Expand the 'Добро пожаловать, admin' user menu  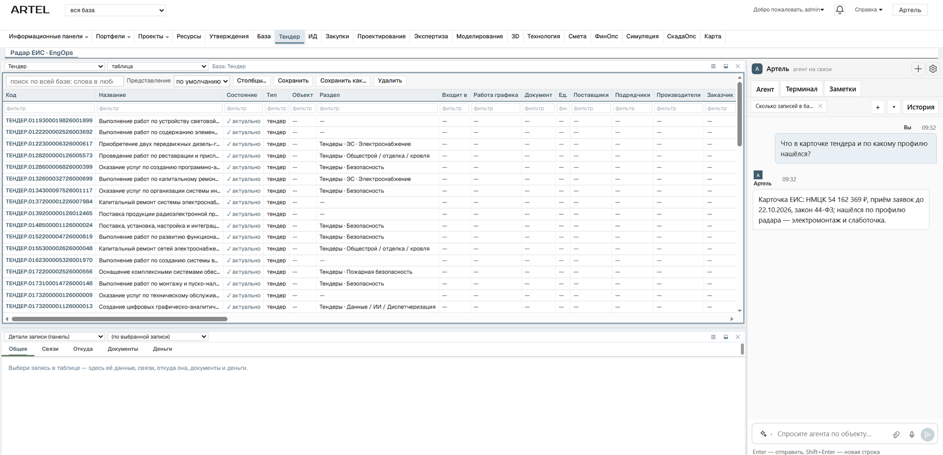point(788,10)
